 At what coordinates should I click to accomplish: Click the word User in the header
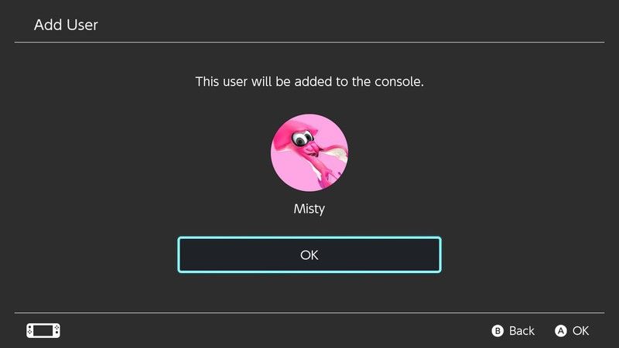coord(82,25)
